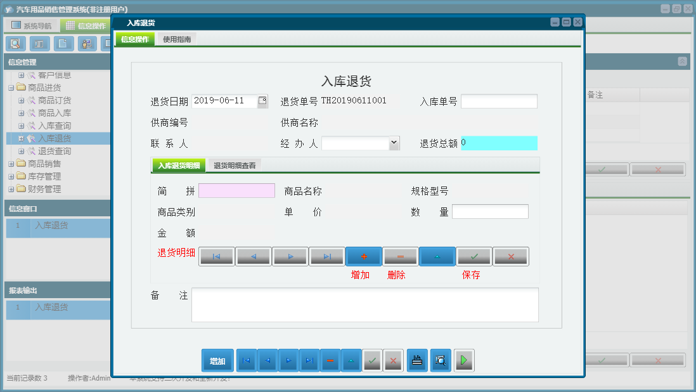Select the 退货明细查看 tab
696x392 pixels.
tap(235, 166)
